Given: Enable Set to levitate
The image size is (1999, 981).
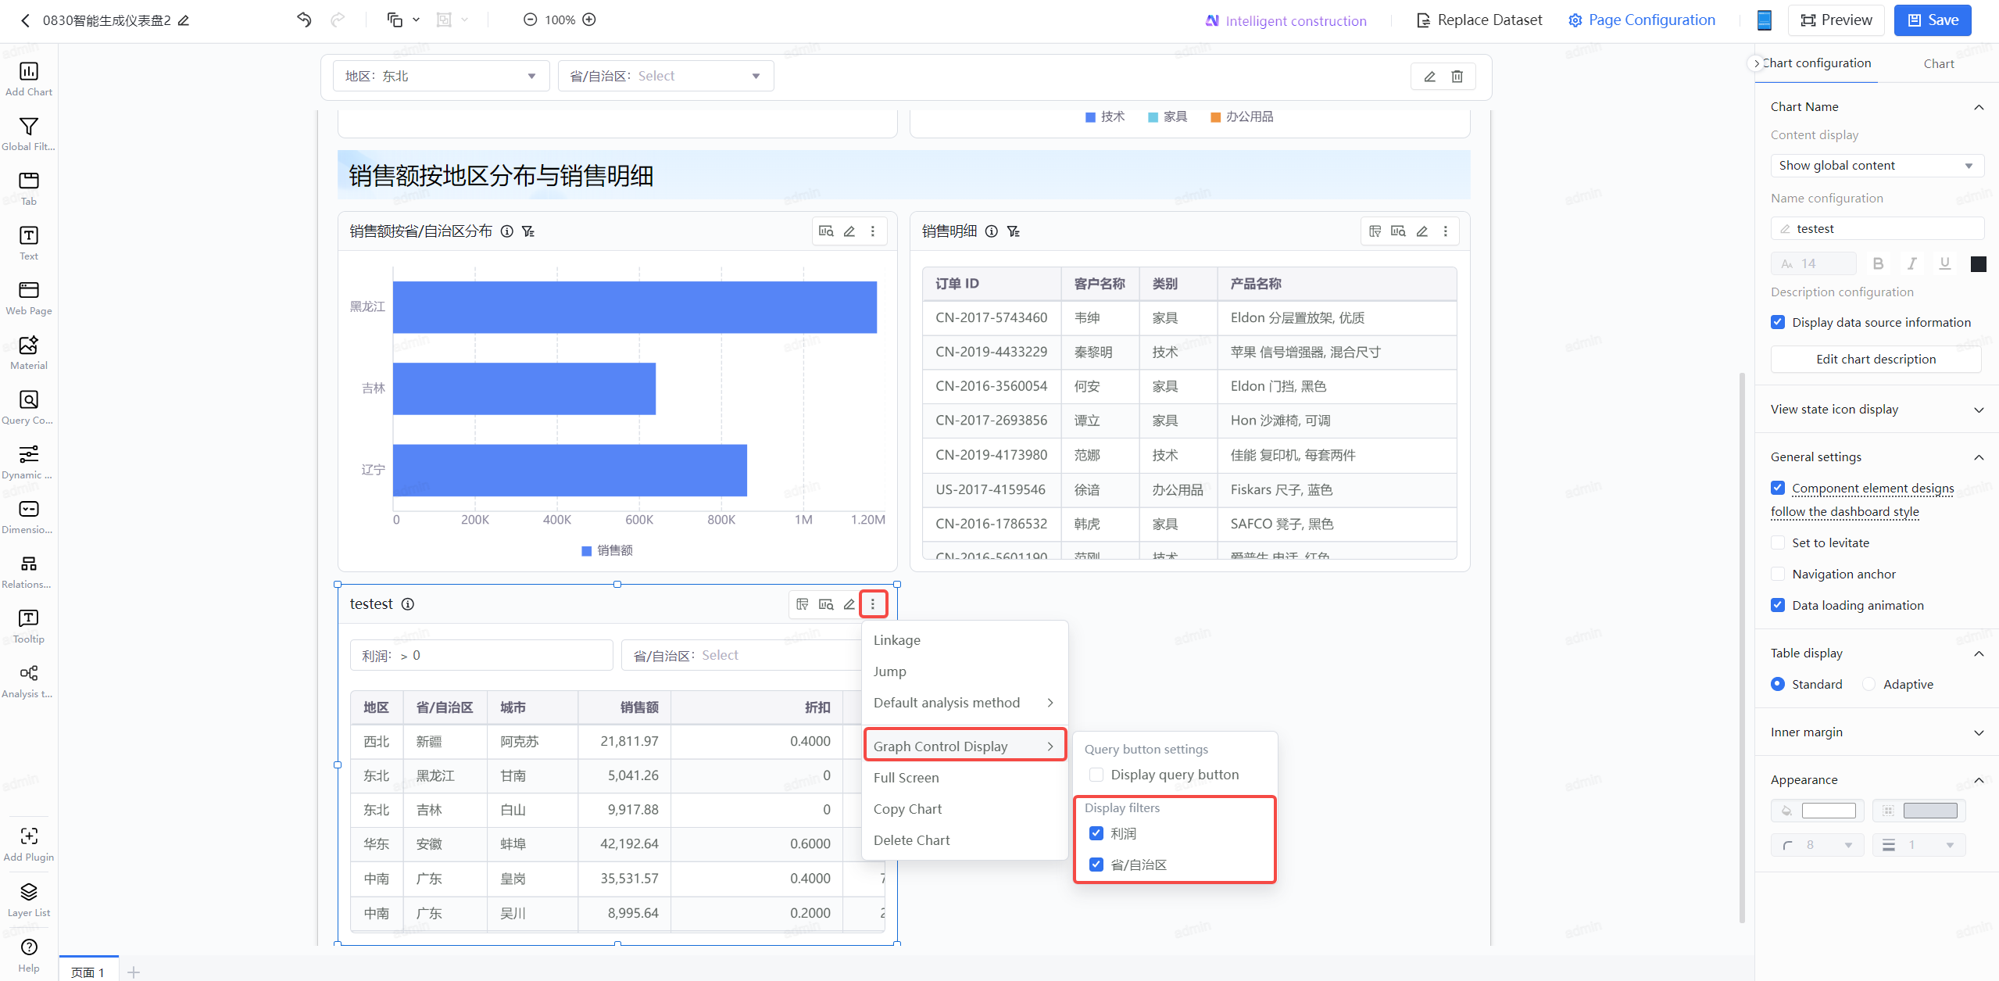Looking at the screenshot, I should point(1778,542).
